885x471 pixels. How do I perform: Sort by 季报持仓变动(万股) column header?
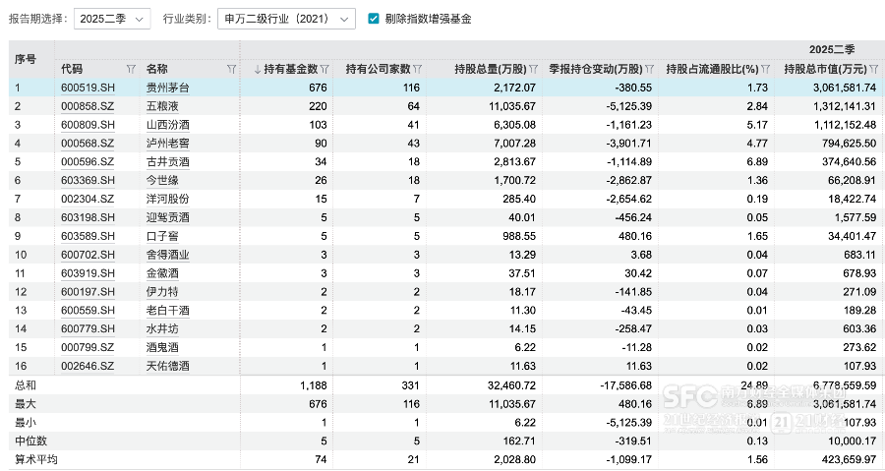[x=596, y=69]
